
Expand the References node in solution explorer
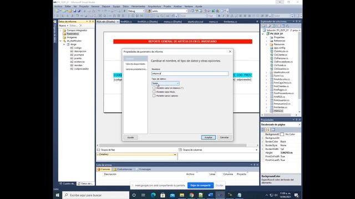266,41
